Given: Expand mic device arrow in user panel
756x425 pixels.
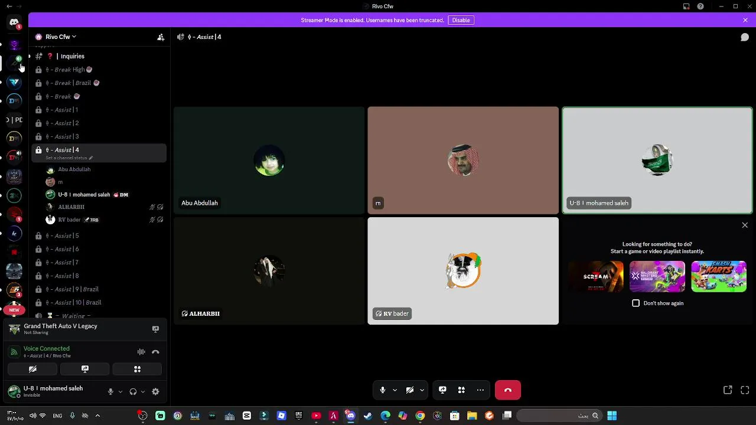Looking at the screenshot, I should (x=120, y=391).
